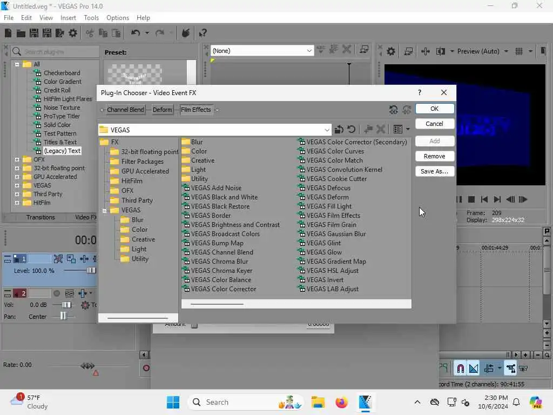
Task: Toggle track 2 arm for record button
Action: click(56, 293)
